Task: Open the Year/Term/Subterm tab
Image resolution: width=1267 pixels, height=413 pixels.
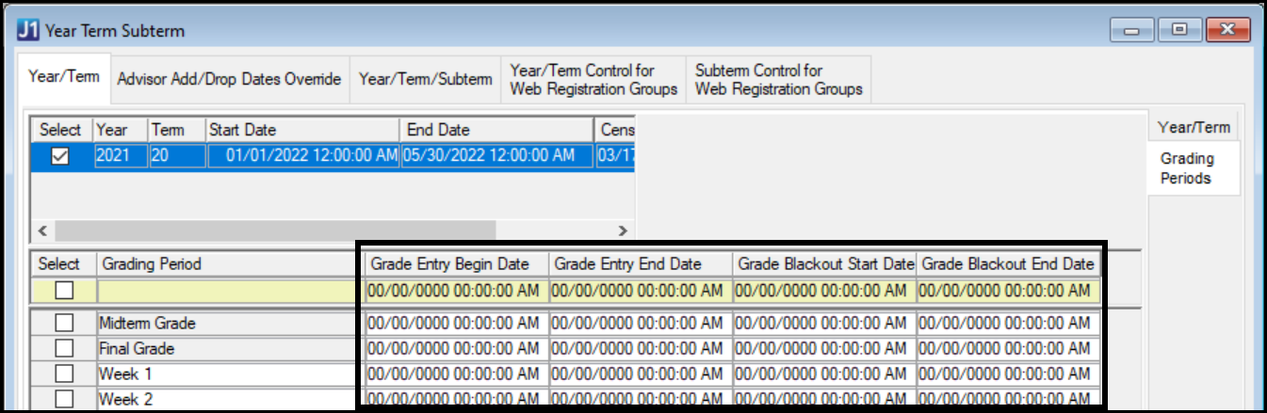Action: [425, 79]
